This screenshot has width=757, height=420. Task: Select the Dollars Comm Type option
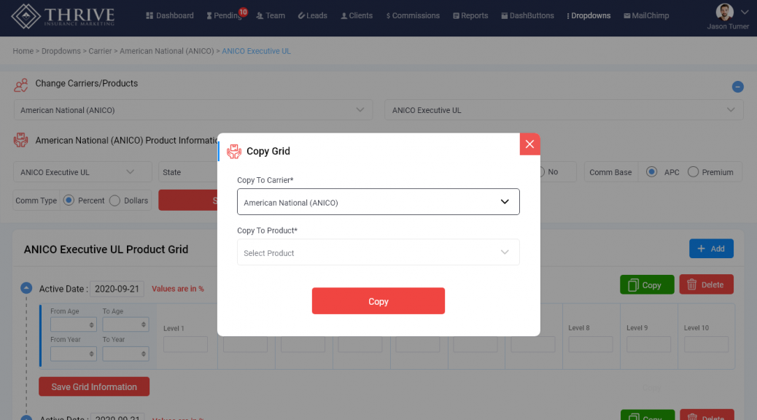(x=114, y=201)
